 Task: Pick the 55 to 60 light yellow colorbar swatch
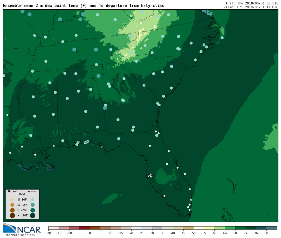209,228
